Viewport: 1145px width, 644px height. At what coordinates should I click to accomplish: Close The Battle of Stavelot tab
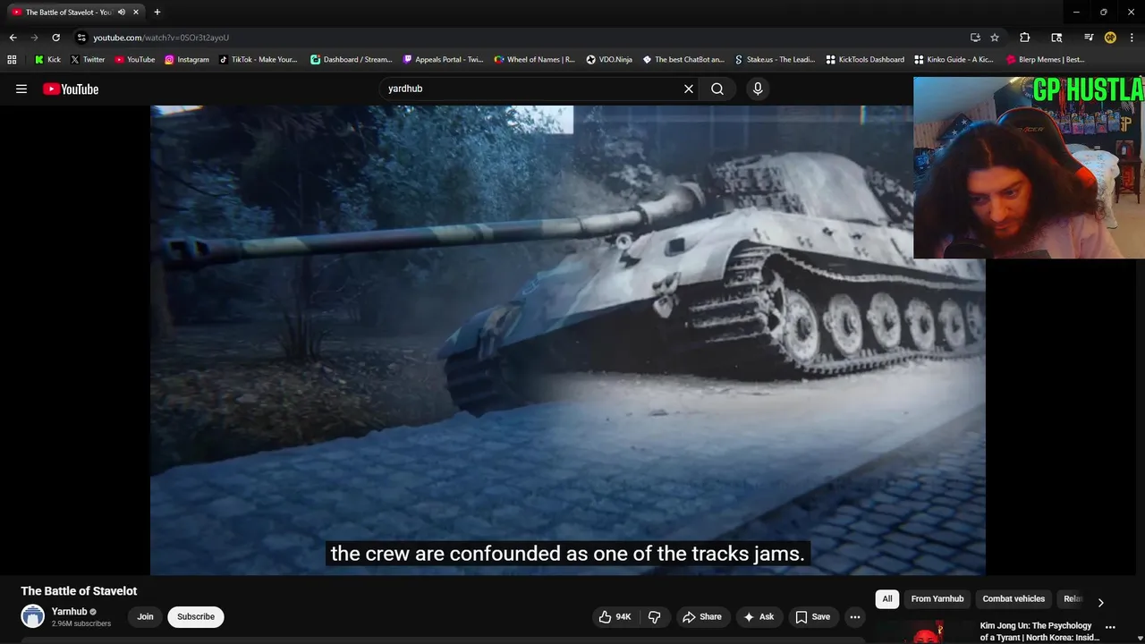[136, 13]
